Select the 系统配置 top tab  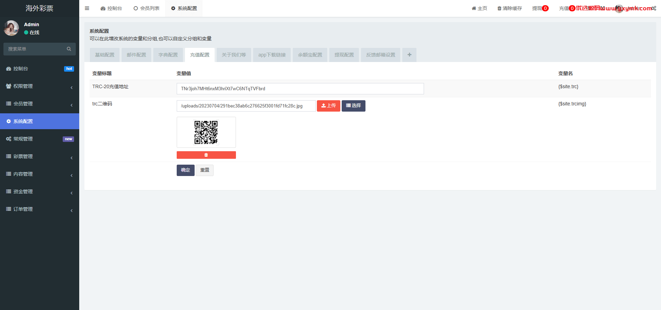pos(184,8)
